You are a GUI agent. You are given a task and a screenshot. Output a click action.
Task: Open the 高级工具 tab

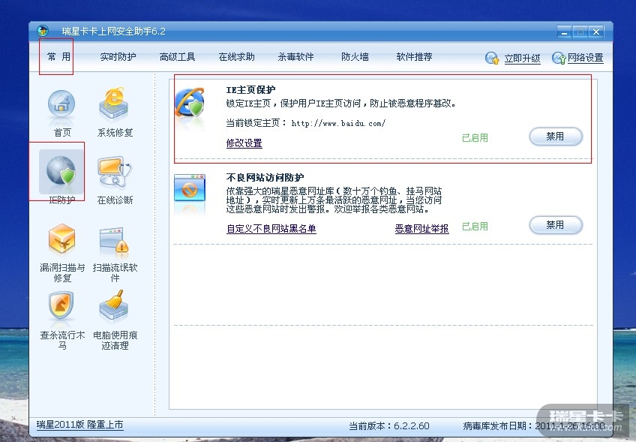177,57
